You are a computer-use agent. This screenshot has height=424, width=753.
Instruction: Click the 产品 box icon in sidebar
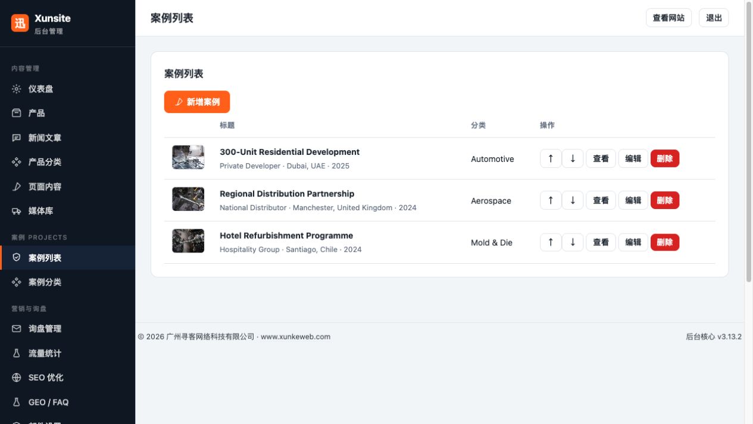pyautogui.click(x=17, y=113)
